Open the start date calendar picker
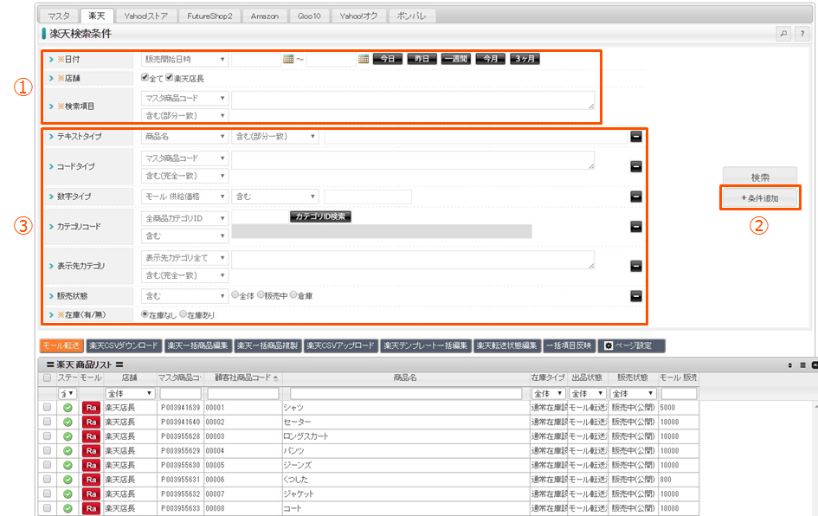Screen dimensions: 818x516 tap(288, 59)
